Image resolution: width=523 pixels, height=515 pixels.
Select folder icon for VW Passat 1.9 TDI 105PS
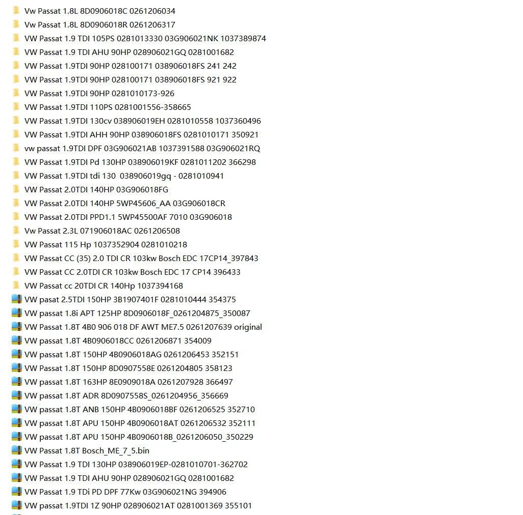(16, 38)
